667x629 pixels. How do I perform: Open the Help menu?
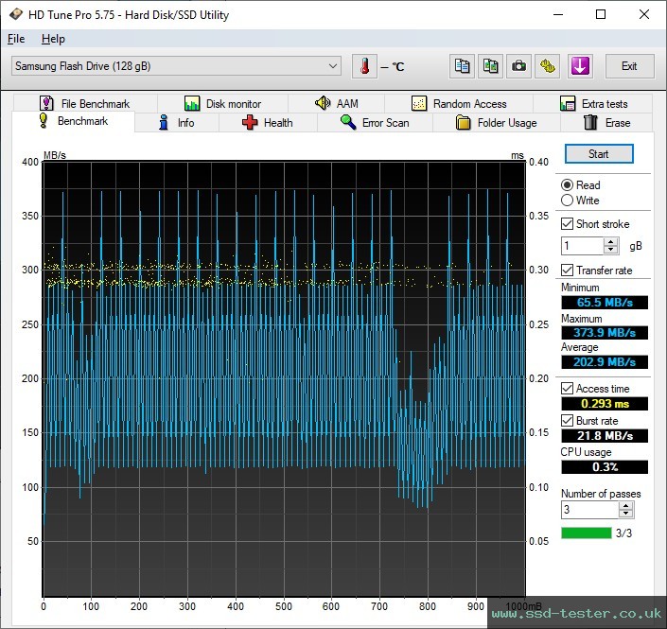(x=53, y=39)
